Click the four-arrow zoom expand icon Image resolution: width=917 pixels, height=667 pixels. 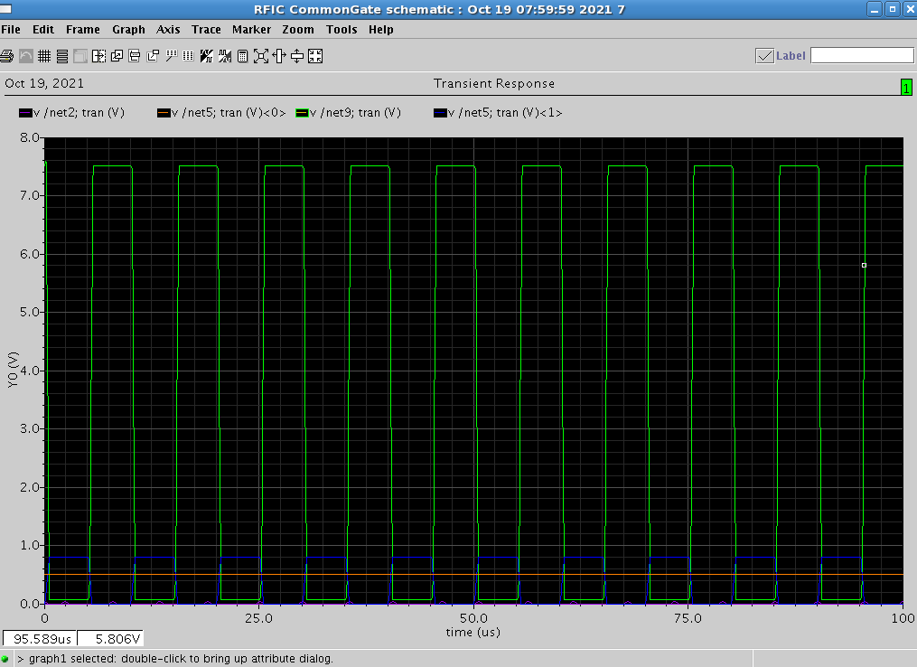(x=261, y=56)
